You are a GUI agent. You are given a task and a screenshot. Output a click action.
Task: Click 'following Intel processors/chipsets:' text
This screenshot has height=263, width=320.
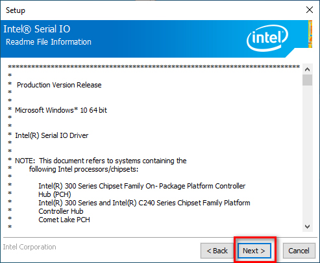[x=84, y=169]
